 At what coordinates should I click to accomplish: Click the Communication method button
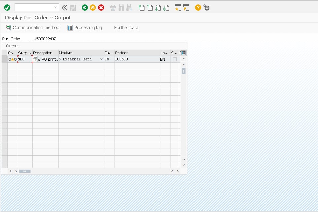coord(33,28)
